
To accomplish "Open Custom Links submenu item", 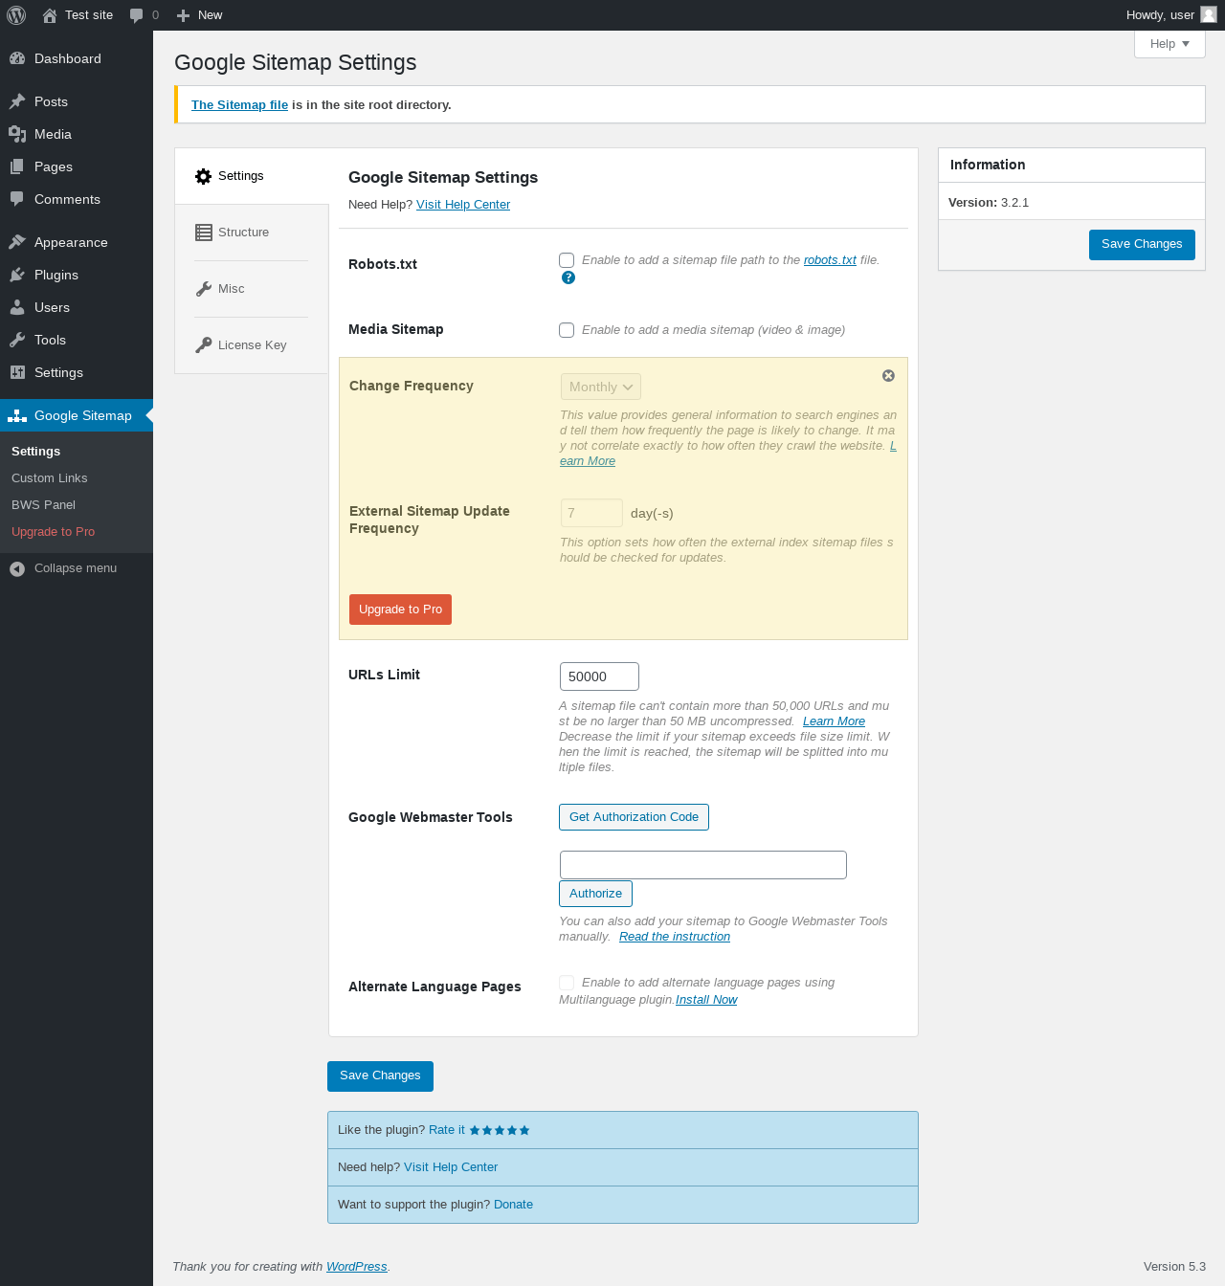I will pyautogui.click(x=50, y=478).
